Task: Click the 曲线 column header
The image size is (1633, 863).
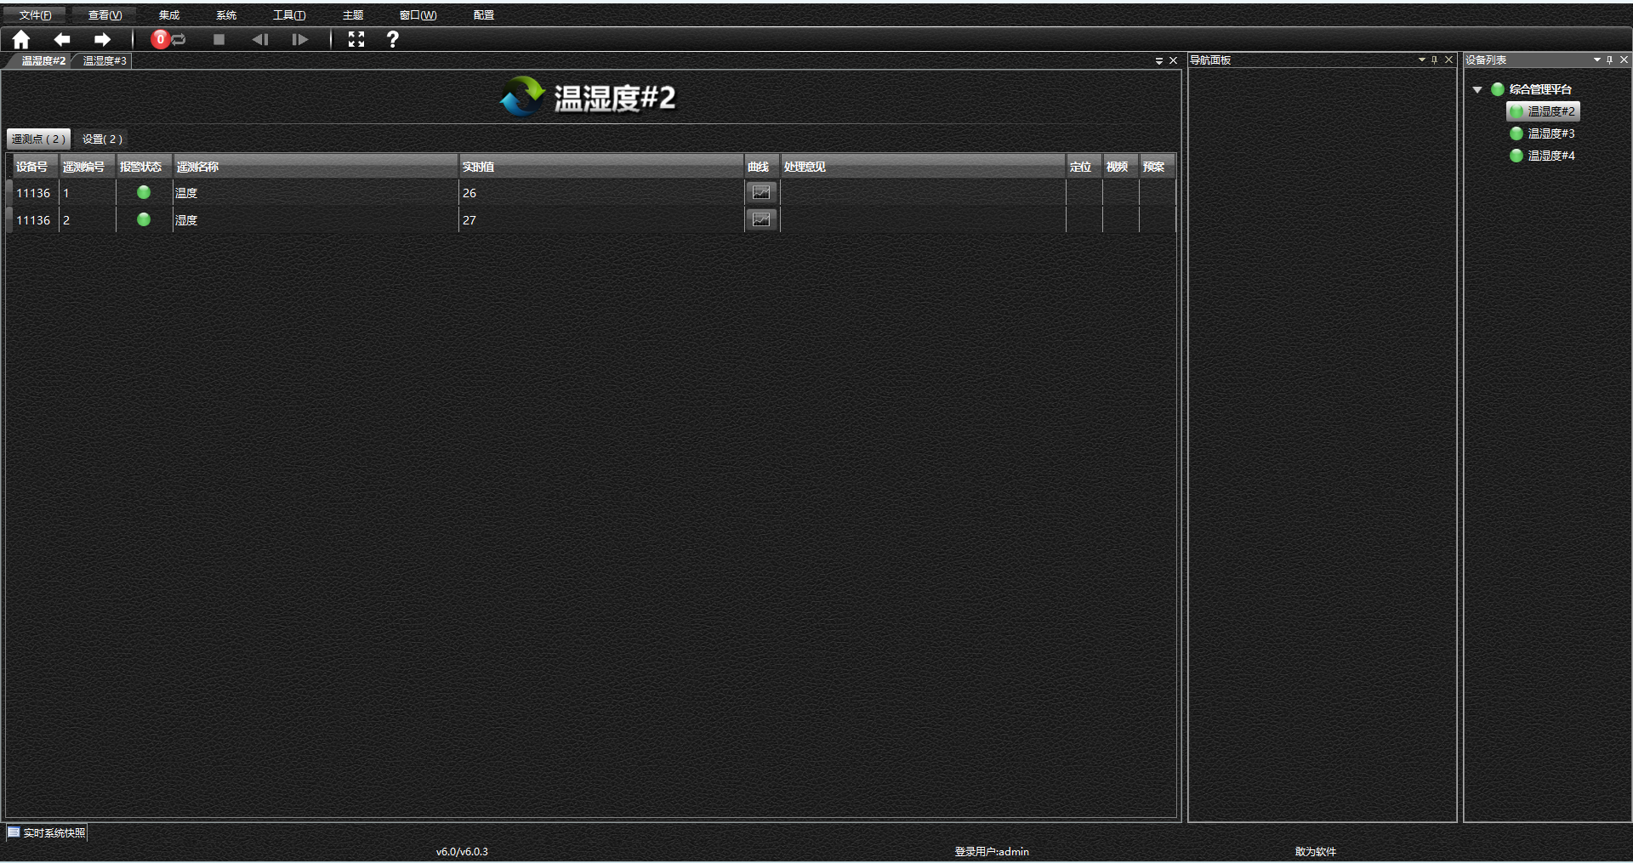Action: point(761,167)
